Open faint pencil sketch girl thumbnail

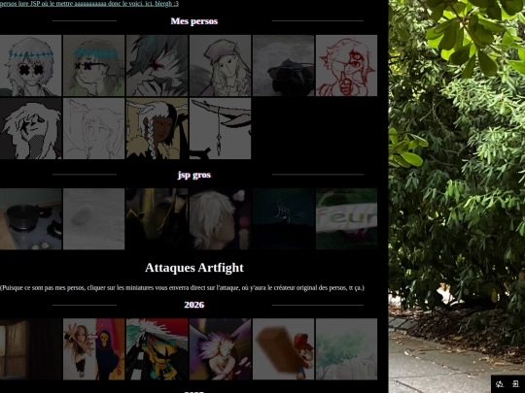coord(93,128)
